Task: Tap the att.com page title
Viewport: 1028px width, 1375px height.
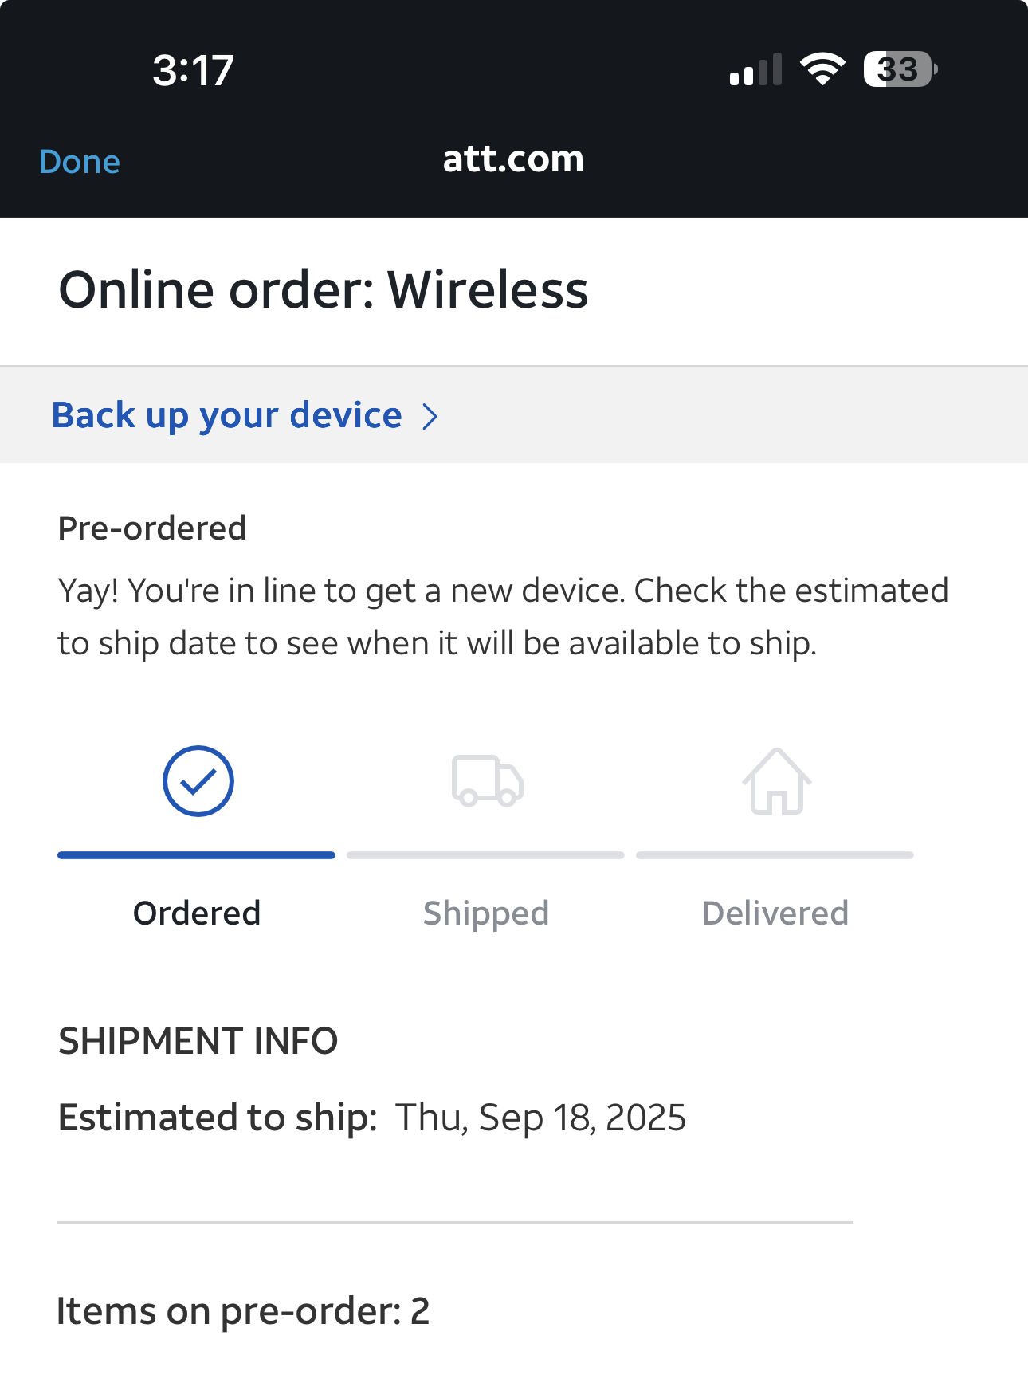Action: pos(513,159)
